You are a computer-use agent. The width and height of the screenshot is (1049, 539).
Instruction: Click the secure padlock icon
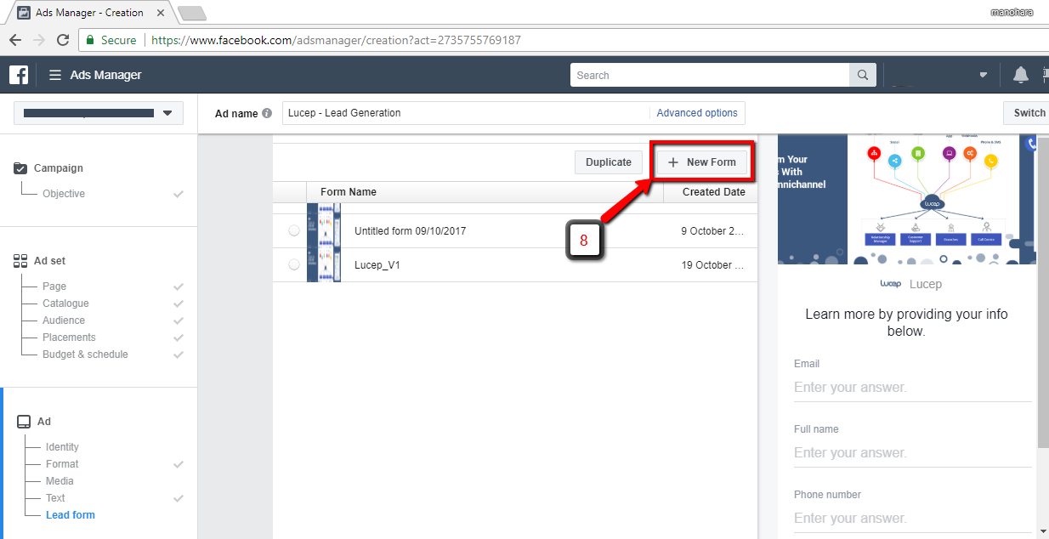90,40
